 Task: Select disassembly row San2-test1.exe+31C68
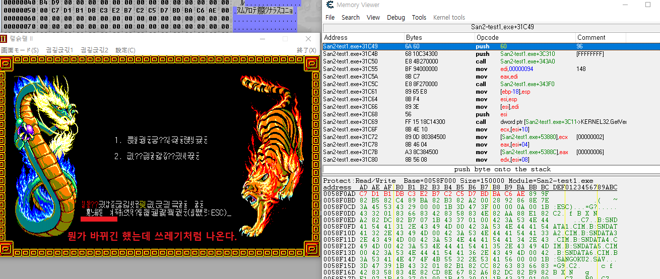[x=491, y=114]
